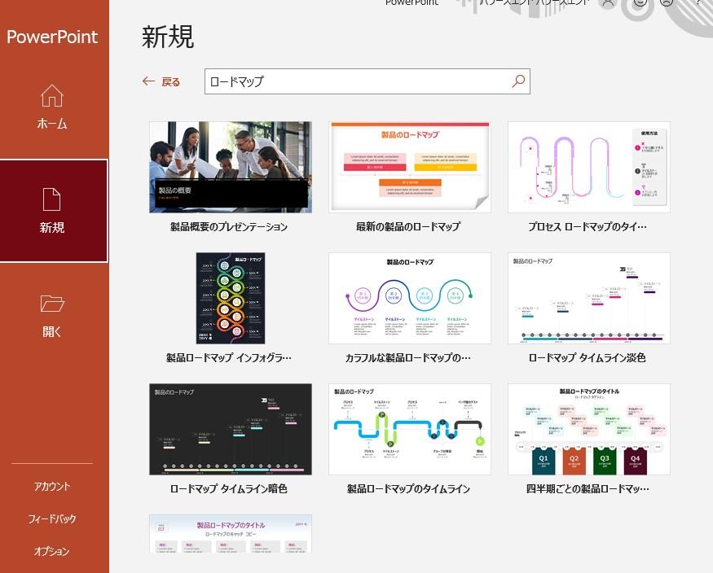Open the アカウント page
The width and height of the screenshot is (713, 573).
[x=52, y=486]
